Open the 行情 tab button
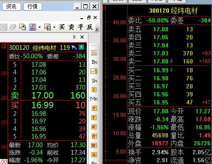 (x=33, y=6)
